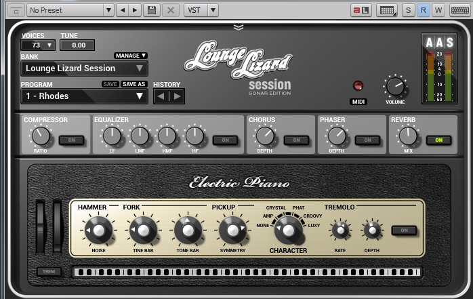This screenshot has height=299, width=473.
Task: Toggle automation Write with W button
Action: pyautogui.click(x=438, y=10)
